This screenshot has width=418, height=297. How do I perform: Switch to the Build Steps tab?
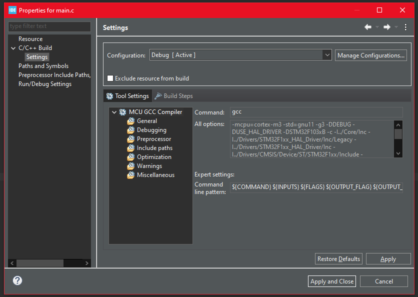click(x=173, y=96)
